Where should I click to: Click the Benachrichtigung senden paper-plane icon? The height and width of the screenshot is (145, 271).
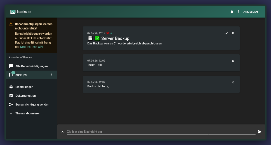tap(11, 105)
